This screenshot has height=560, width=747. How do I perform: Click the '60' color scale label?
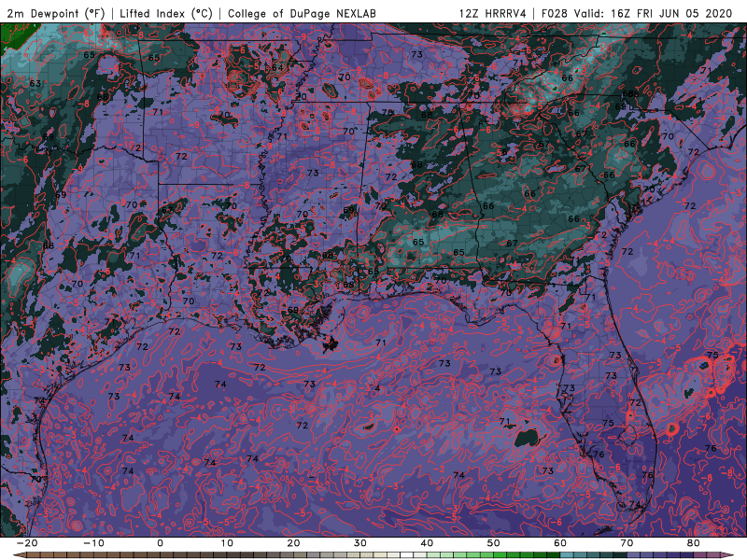point(560,543)
